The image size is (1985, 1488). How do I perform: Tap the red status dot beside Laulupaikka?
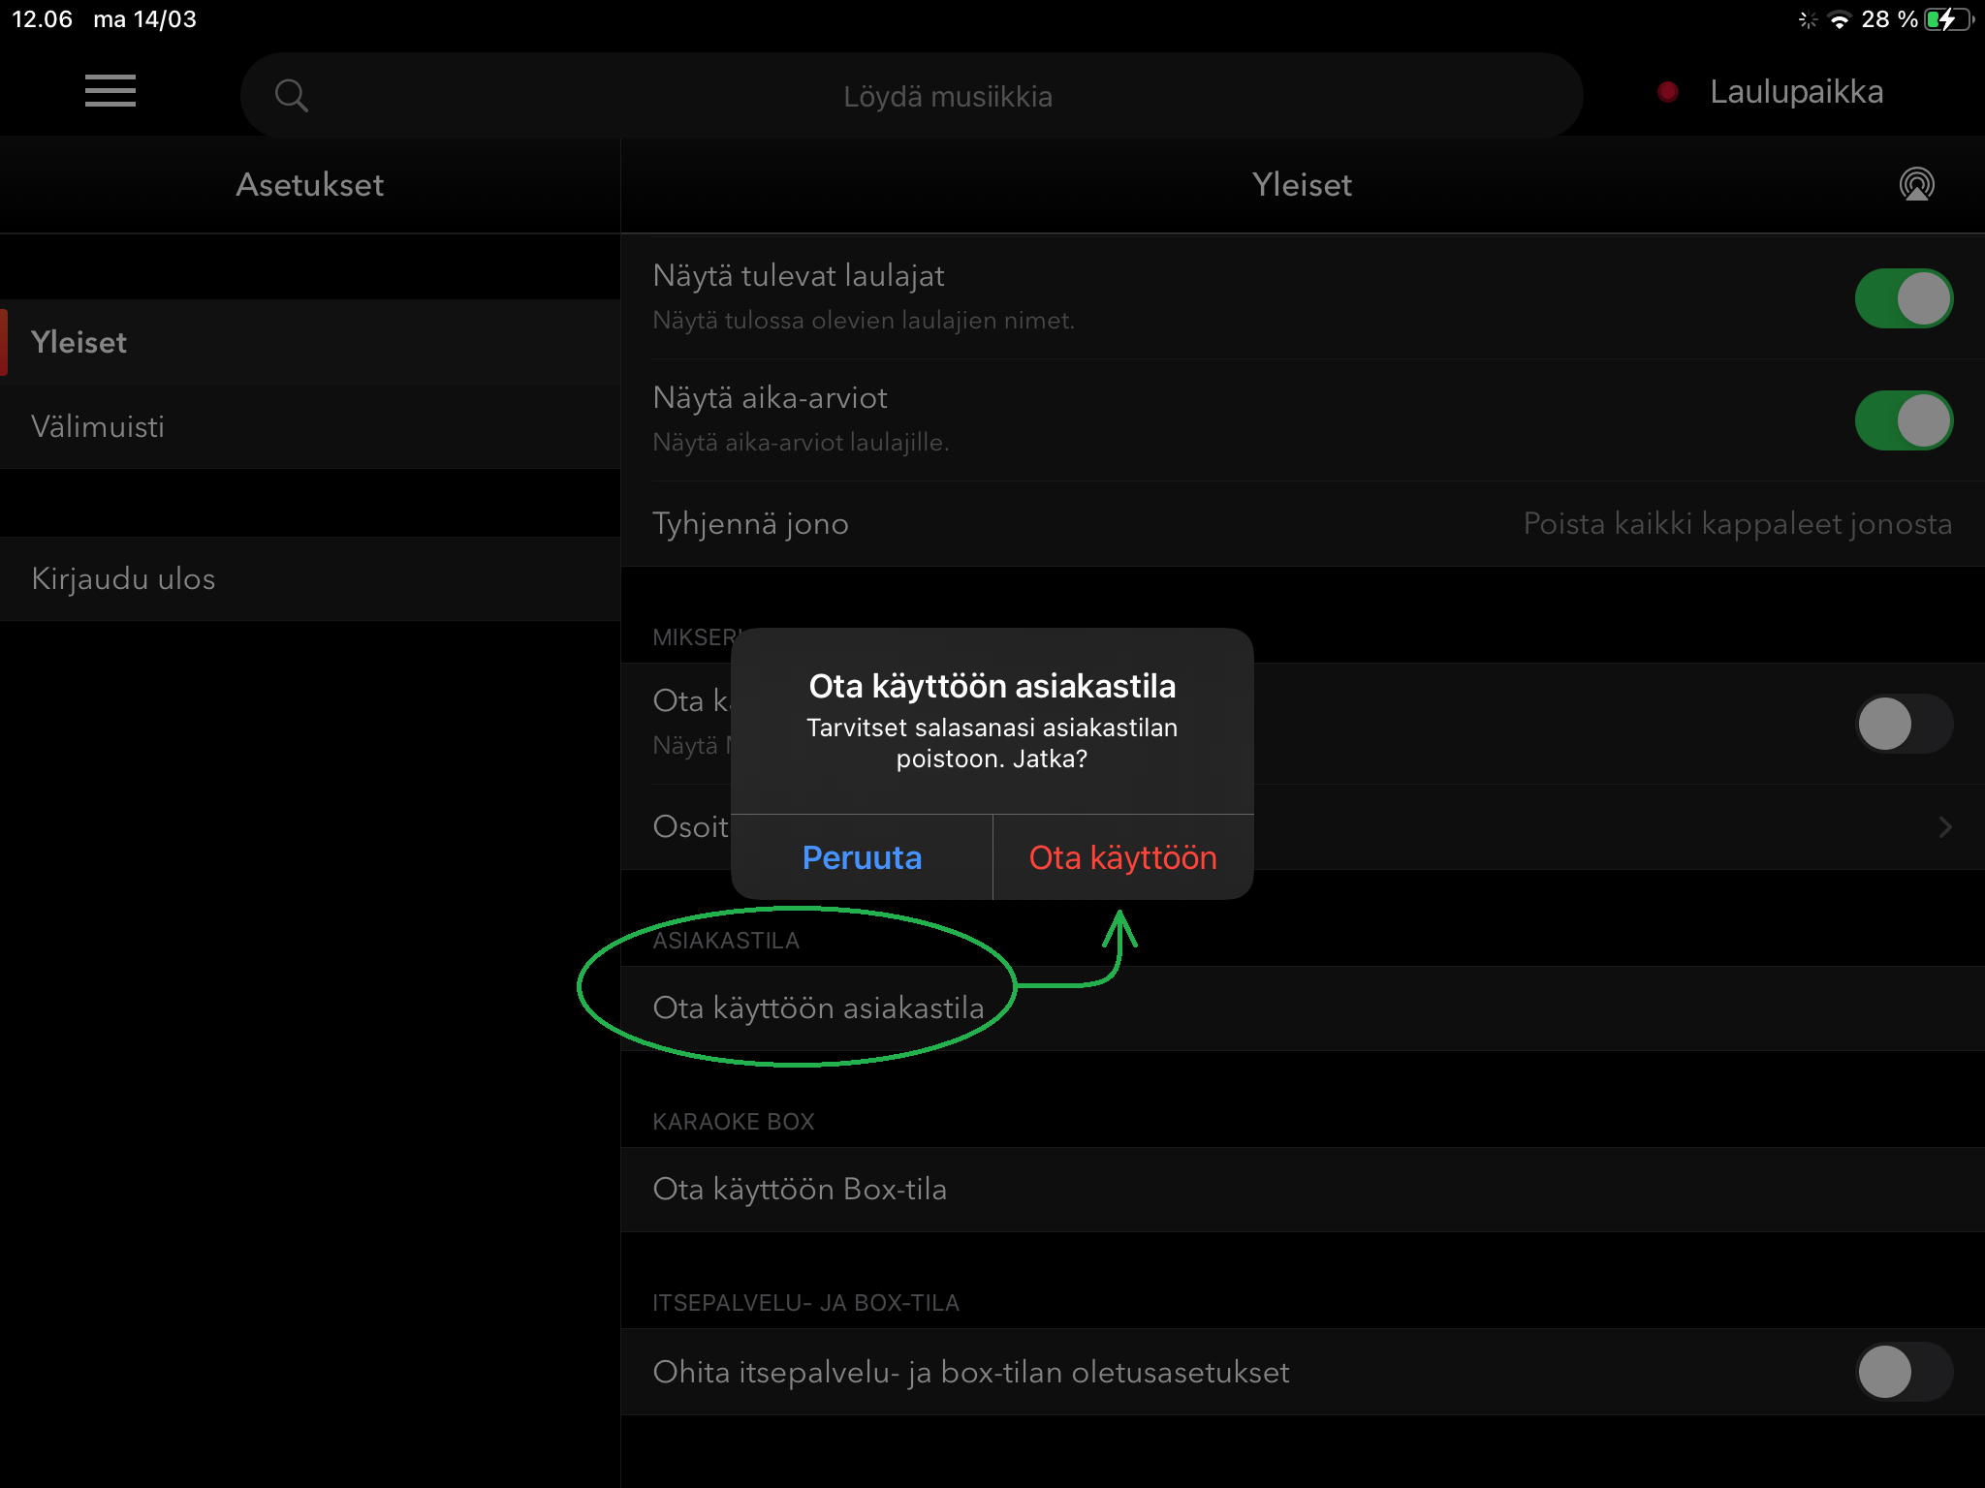click(x=1667, y=92)
